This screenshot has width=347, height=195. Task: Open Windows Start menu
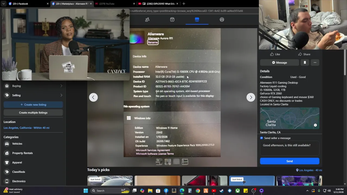coord(86,191)
